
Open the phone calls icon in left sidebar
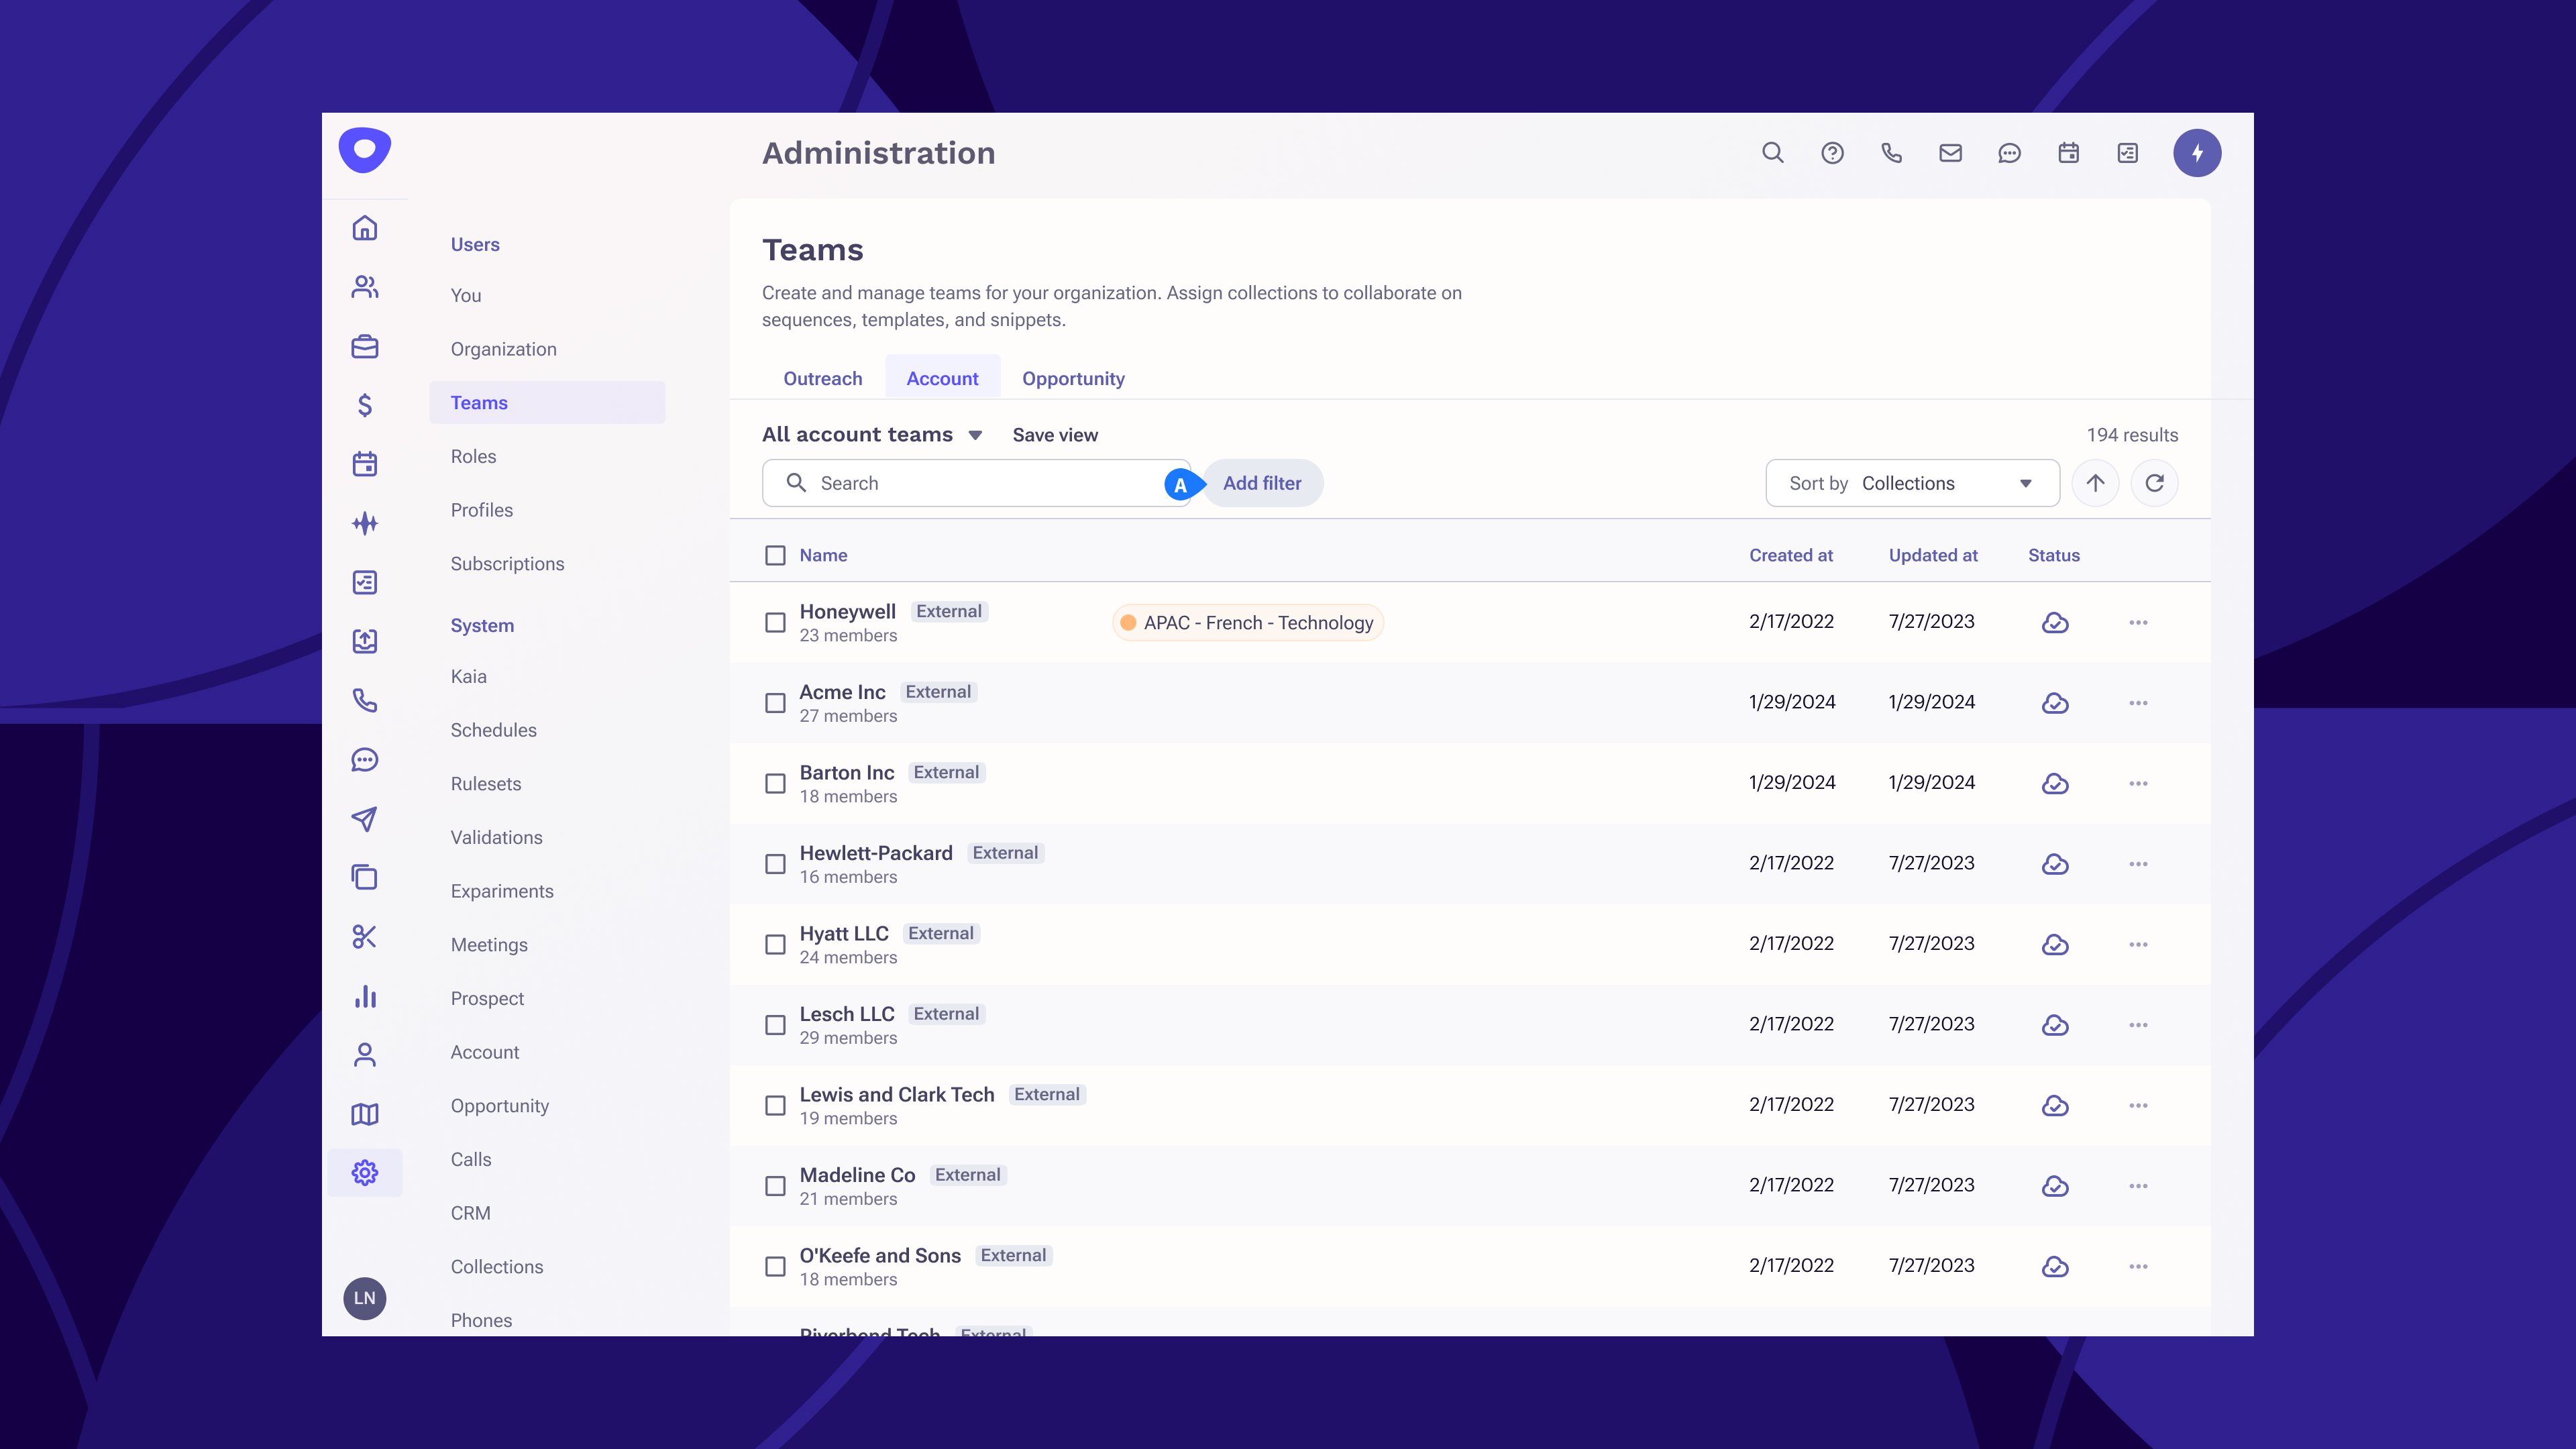pos(365,700)
